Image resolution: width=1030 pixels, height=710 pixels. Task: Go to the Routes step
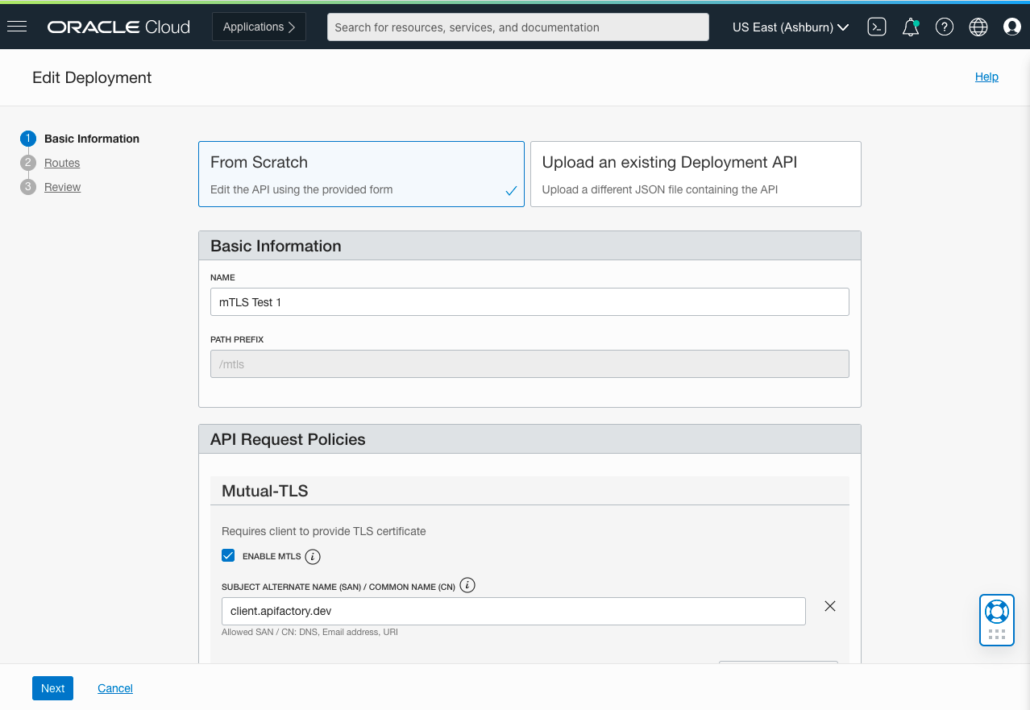[x=61, y=162]
